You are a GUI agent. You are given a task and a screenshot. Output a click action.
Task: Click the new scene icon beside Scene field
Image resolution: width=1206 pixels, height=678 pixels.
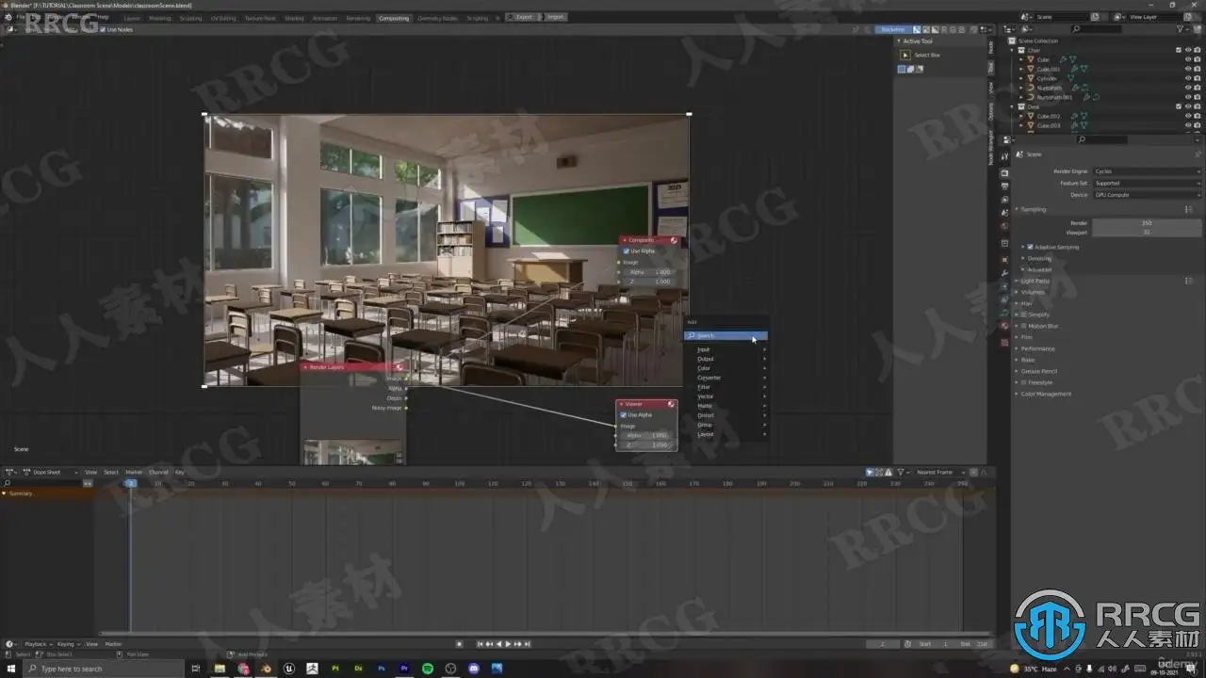tap(1094, 17)
